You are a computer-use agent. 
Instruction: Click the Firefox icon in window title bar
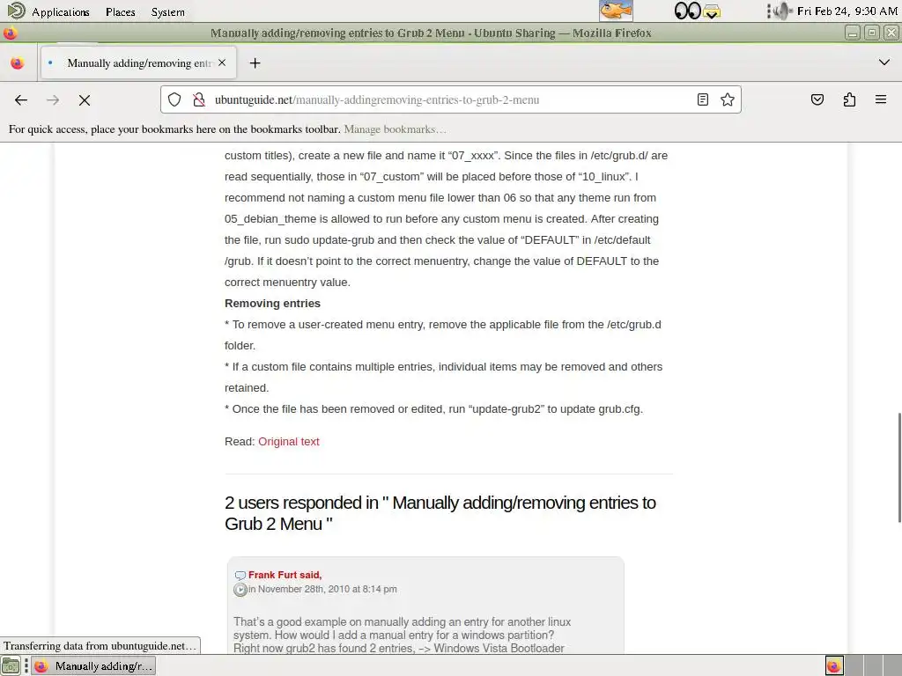[10, 33]
